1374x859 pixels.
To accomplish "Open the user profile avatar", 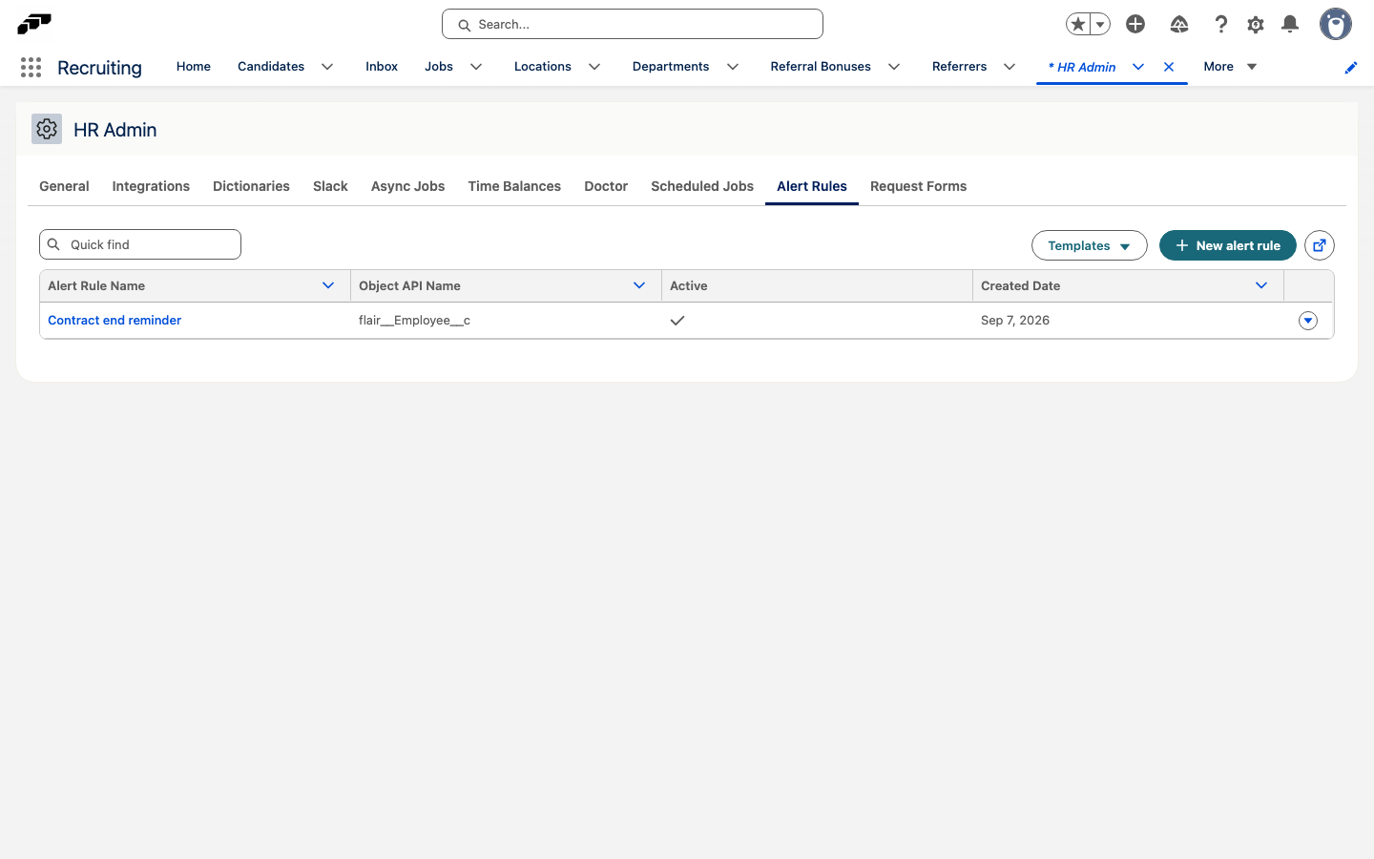I will pos(1336,24).
